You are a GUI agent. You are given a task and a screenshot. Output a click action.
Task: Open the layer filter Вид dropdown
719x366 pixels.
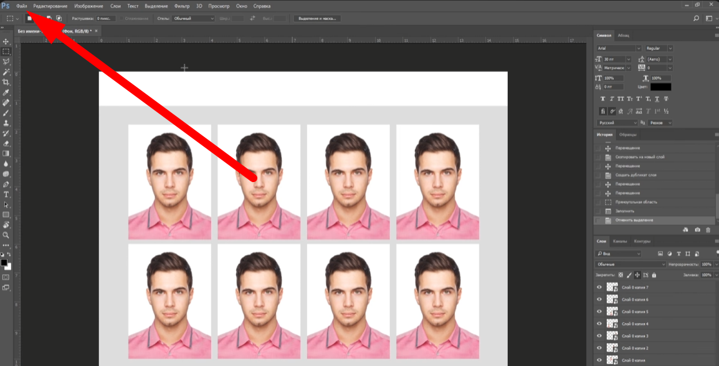[618, 254]
